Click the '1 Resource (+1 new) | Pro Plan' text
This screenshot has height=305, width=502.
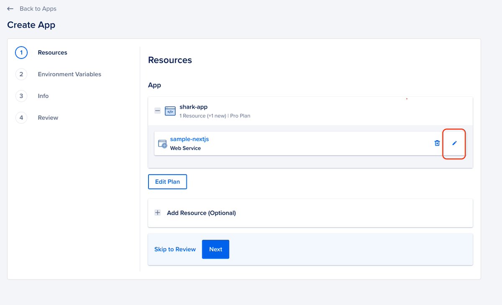[215, 116]
